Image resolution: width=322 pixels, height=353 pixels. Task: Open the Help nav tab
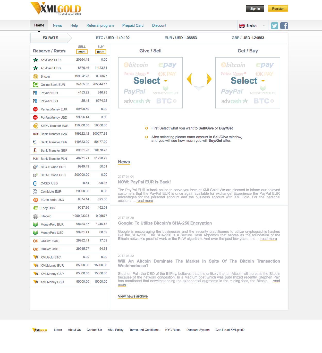point(74,25)
